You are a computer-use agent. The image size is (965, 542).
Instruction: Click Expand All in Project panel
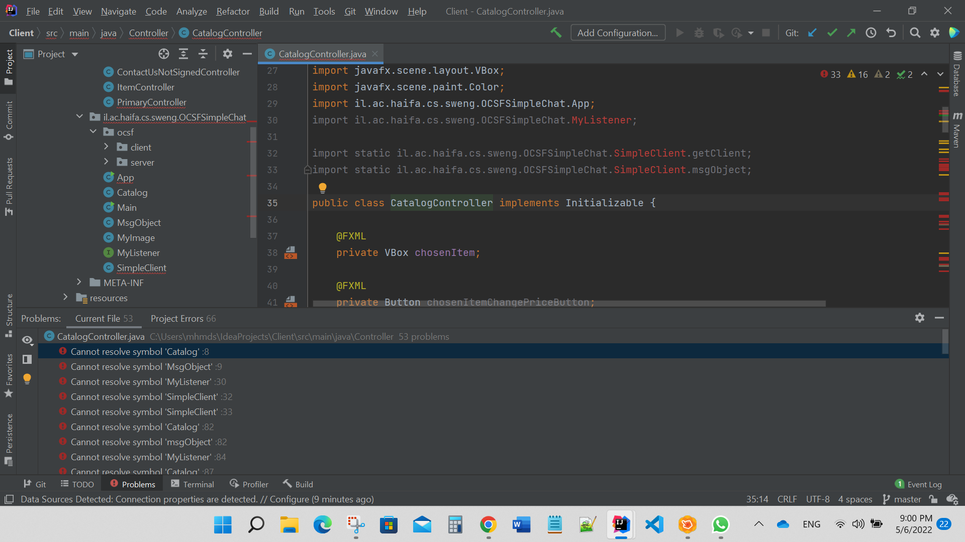coord(183,54)
